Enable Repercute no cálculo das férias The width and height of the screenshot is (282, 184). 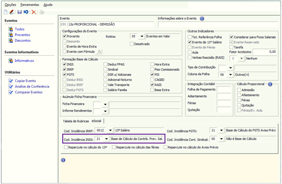(x=114, y=147)
